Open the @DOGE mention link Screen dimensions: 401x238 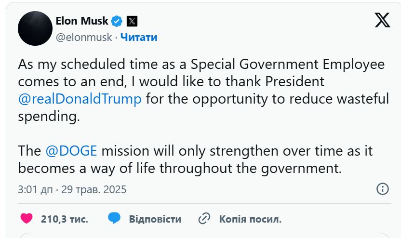(x=71, y=150)
